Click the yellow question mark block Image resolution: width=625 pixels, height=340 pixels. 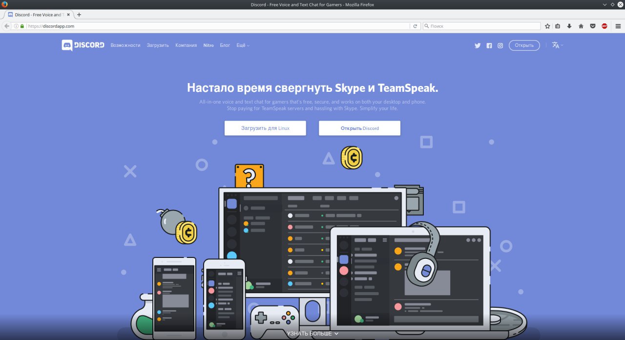pos(249,176)
